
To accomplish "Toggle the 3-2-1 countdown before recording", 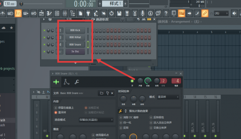I will click(x=18, y=13).
